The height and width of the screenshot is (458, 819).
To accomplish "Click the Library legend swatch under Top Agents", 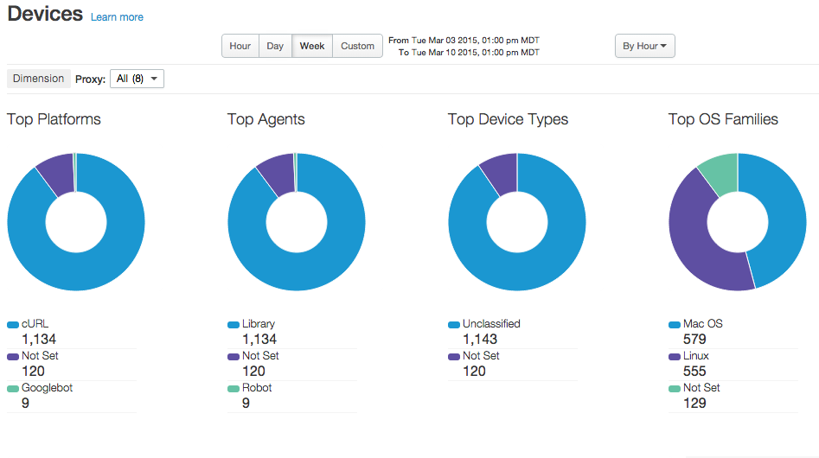I will [234, 325].
